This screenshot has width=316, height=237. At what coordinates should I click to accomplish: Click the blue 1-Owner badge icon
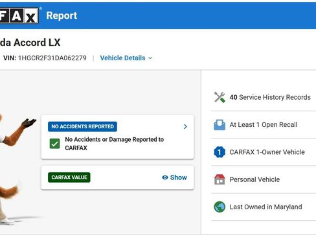pyautogui.click(x=220, y=152)
